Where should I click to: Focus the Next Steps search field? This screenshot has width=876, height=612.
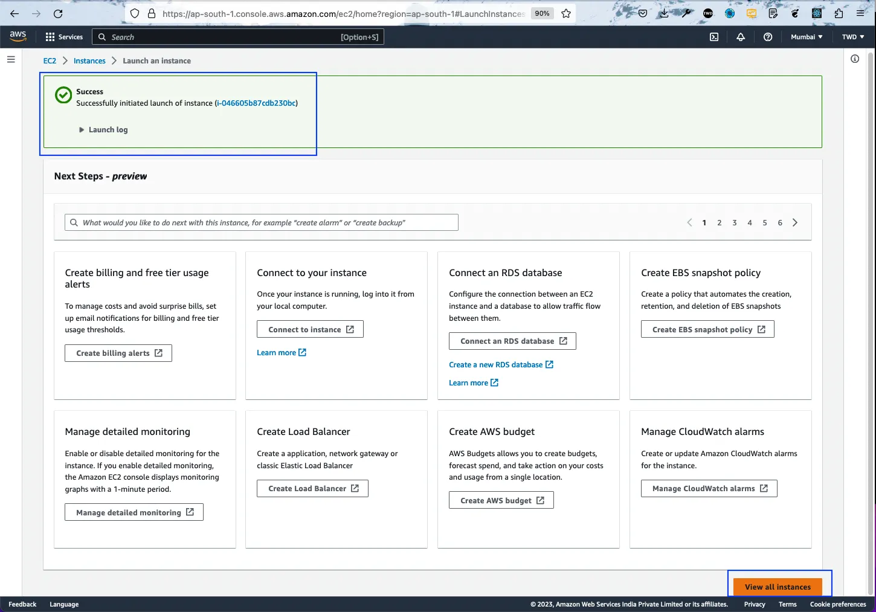tap(262, 222)
